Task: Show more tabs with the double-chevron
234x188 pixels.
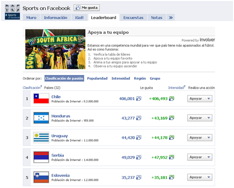Action: 171,18
